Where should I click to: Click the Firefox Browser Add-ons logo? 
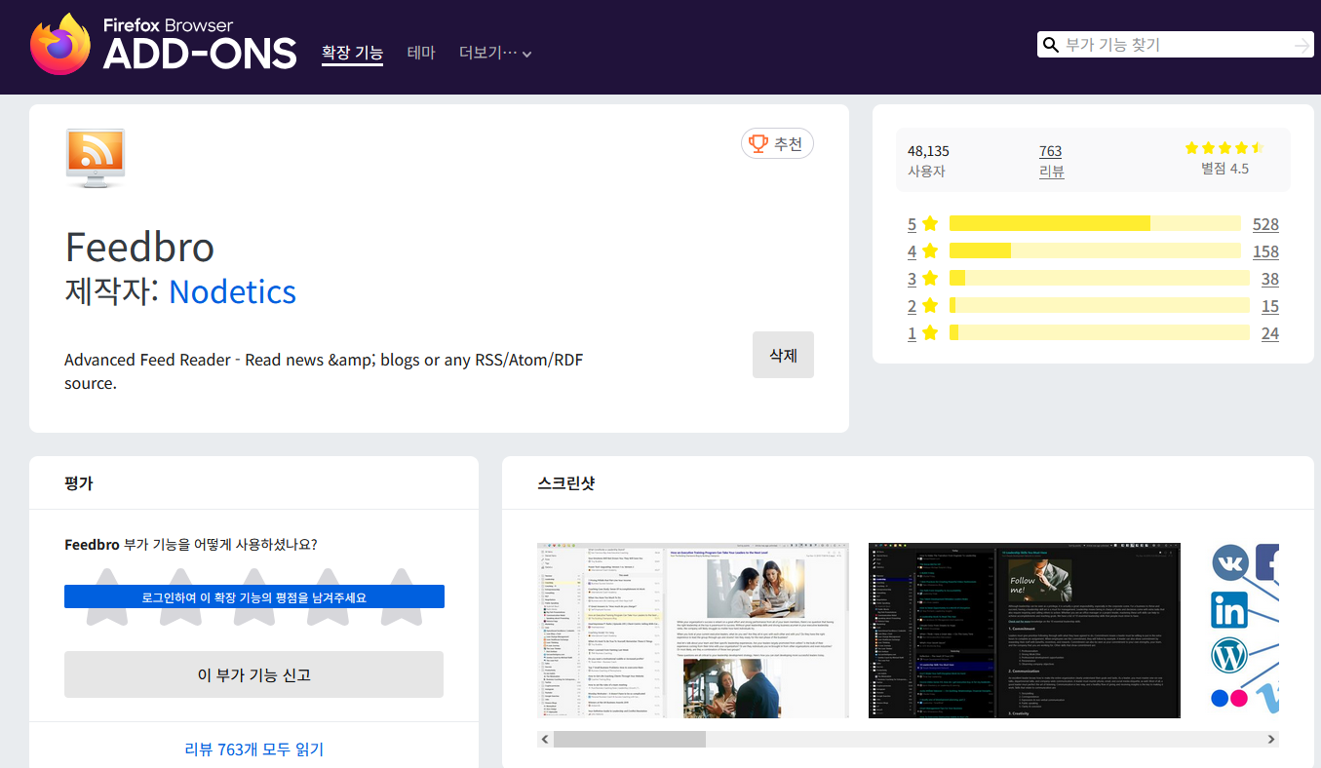pos(163,44)
